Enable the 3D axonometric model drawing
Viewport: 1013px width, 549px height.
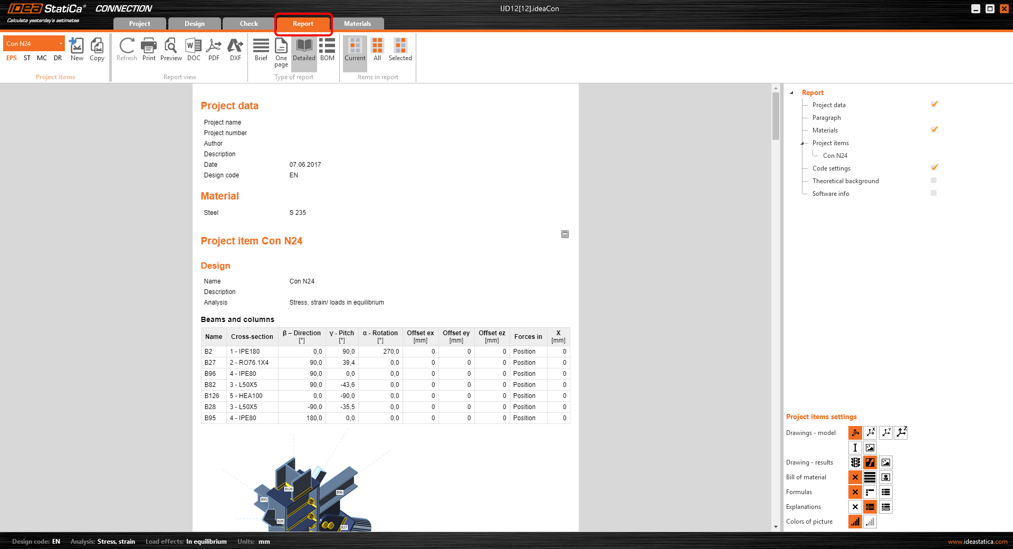tap(855, 433)
